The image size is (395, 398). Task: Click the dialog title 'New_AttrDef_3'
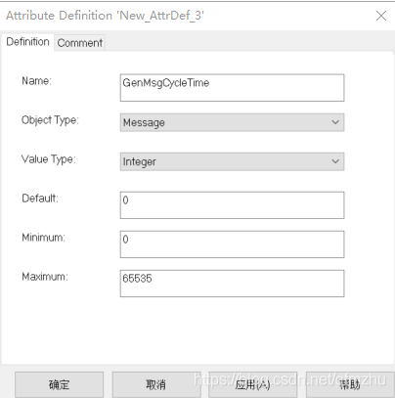(x=161, y=16)
